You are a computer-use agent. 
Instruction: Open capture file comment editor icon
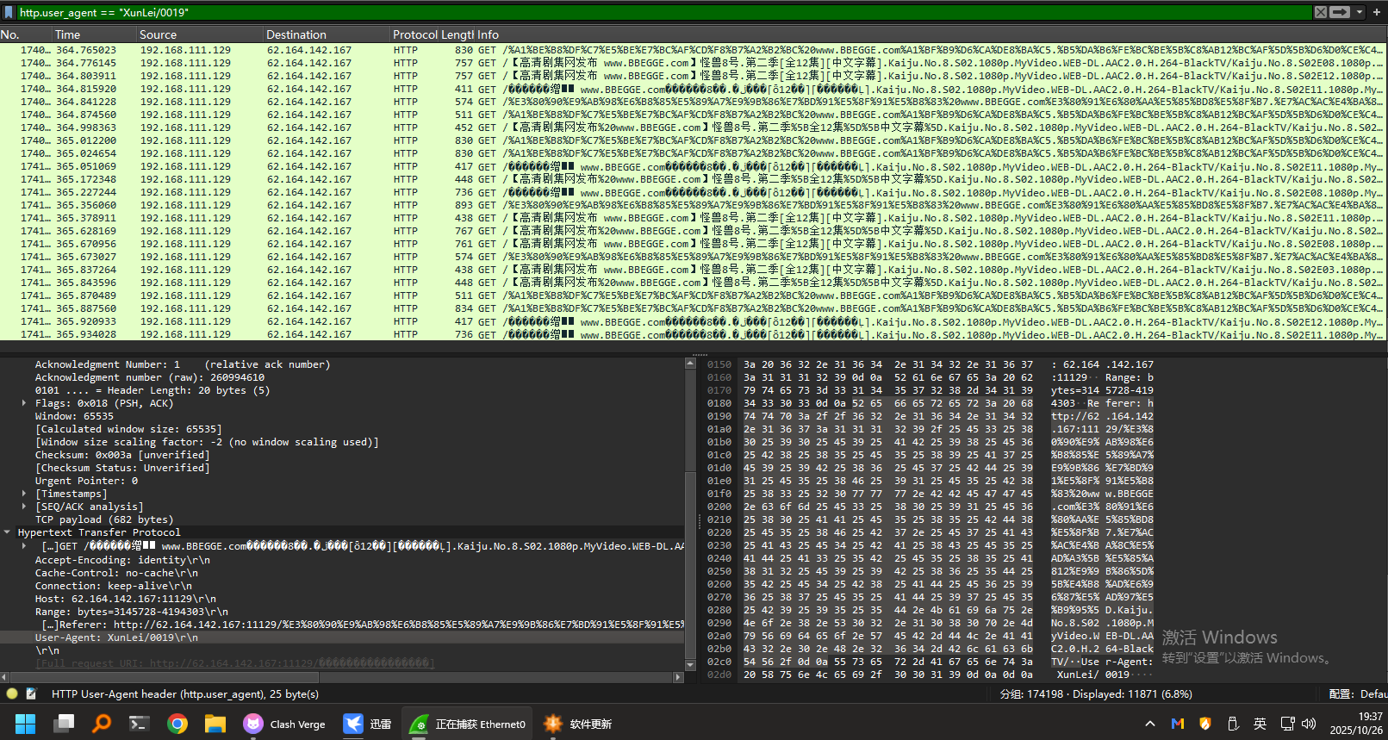point(31,693)
